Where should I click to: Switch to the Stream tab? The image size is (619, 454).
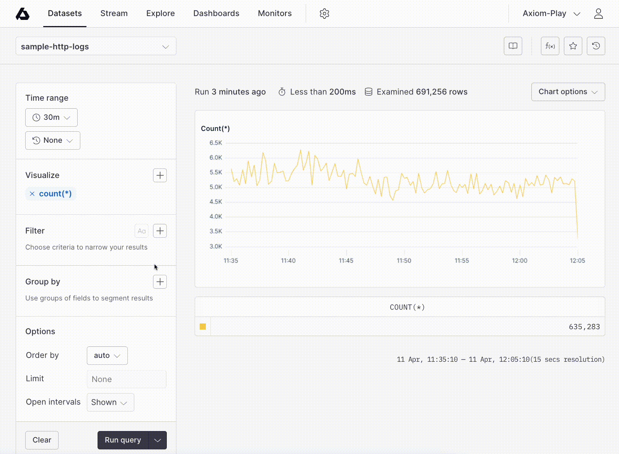(114, 13)
